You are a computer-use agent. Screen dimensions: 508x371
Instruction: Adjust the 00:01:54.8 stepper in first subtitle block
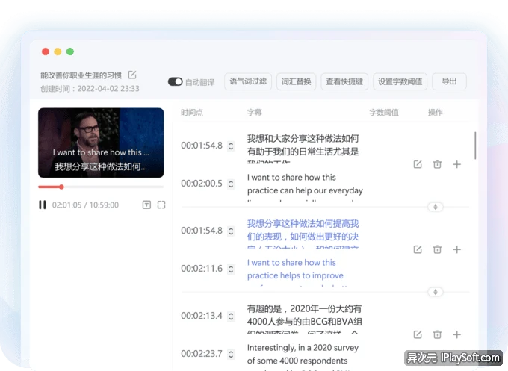tap(231, 146)
